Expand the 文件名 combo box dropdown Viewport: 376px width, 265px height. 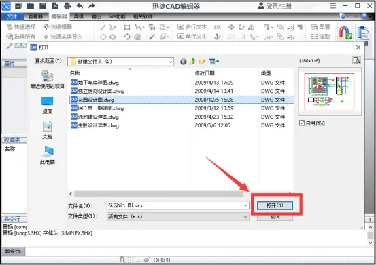point(245,205)
